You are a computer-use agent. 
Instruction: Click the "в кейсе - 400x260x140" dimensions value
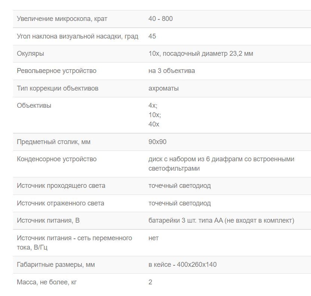[x=182, y=265]
